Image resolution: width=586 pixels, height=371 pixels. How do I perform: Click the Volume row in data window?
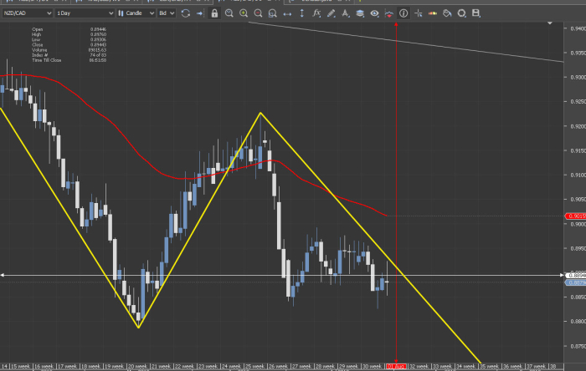click(69, 50)
